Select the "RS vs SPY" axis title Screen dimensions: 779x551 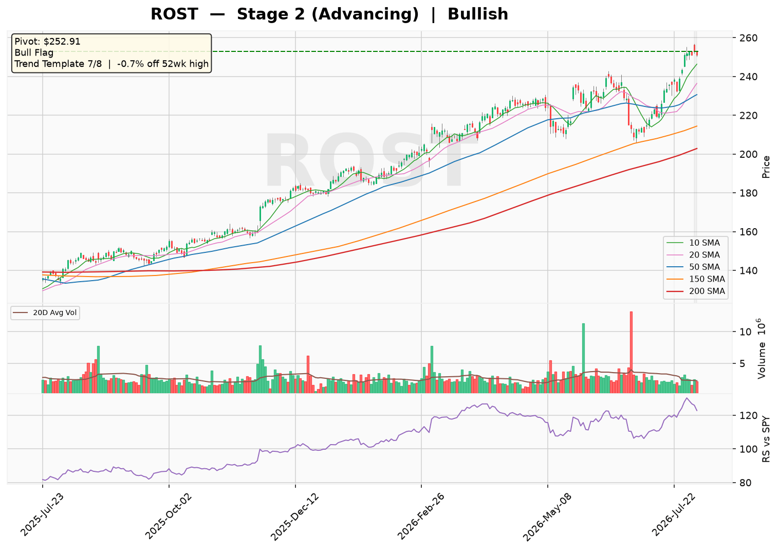pos(766,438)
